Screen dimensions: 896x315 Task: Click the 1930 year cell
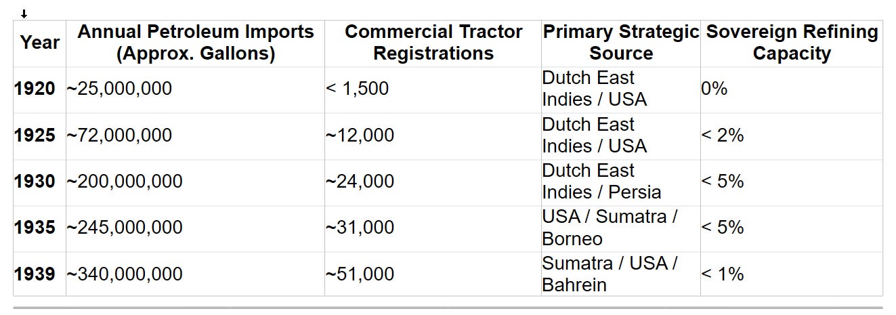tap(39, 182)
